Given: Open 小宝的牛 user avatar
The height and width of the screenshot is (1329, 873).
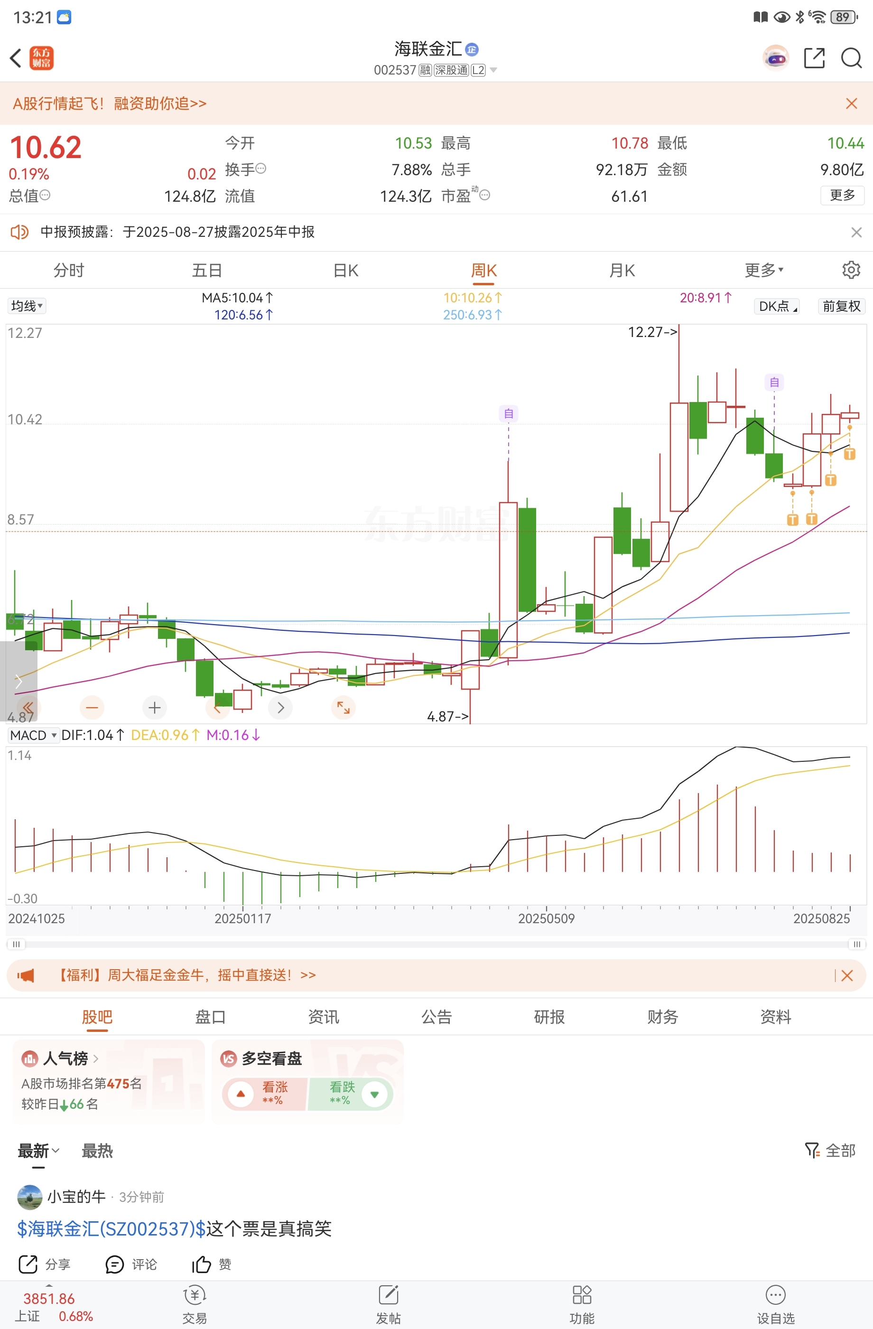Looking at the screenshot, I should [x=29, y=1197].
